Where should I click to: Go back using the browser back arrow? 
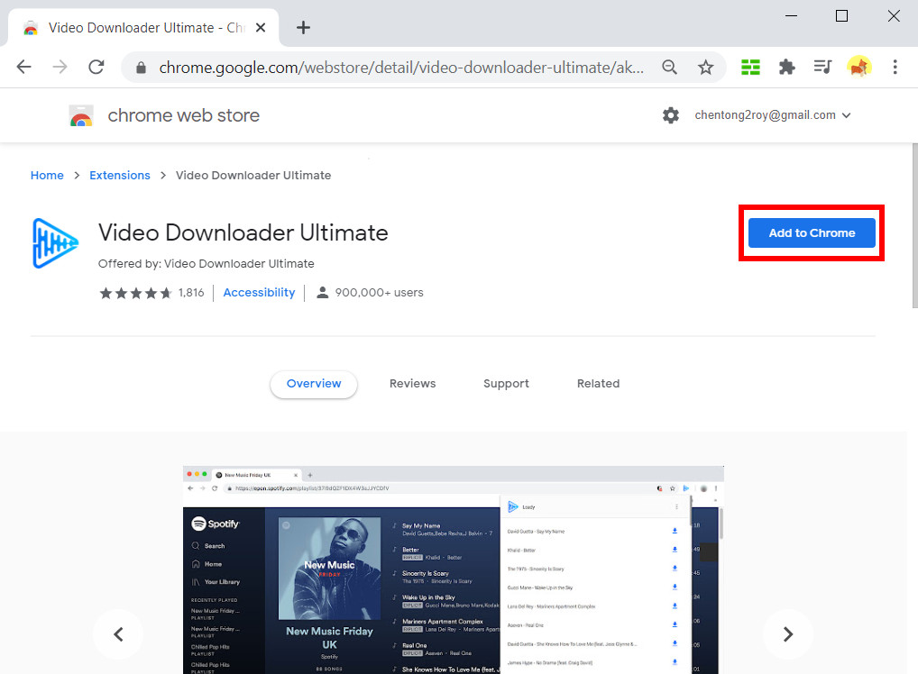[24, 68]
